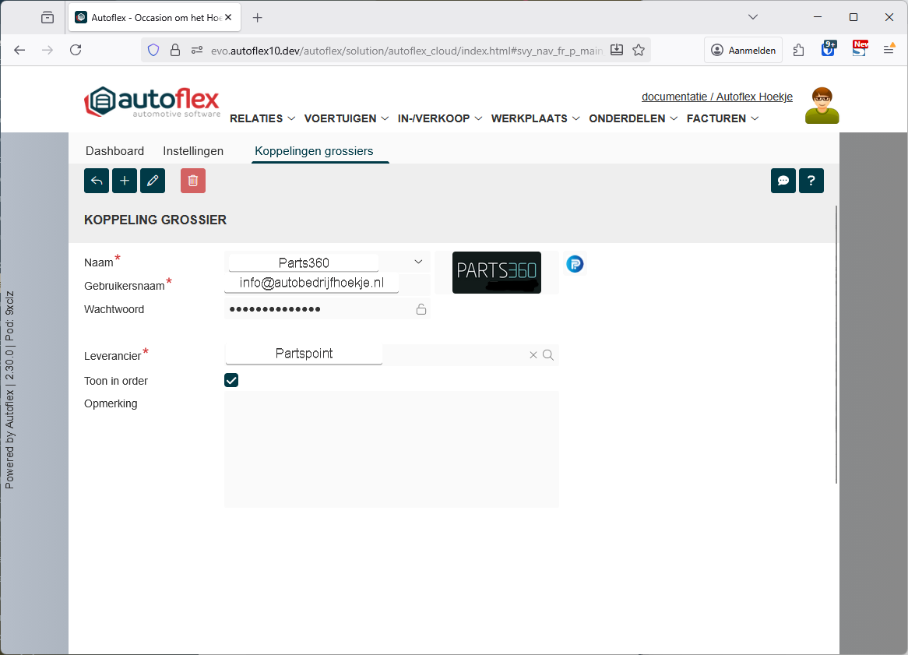Add a new grossier koppeling
Screen dimensions: 908x655
[125, 181]
